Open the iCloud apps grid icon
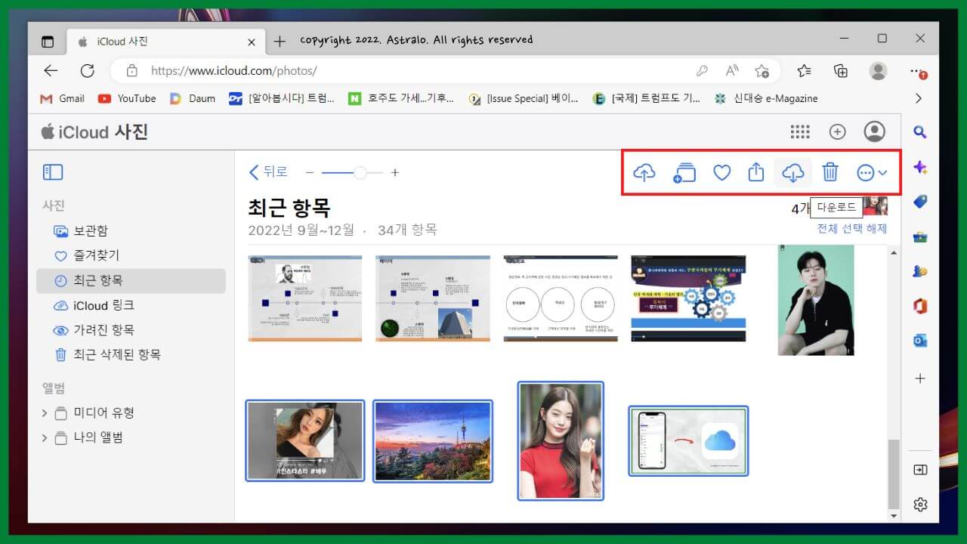Viewport: 967px width, 544px height. pyautogui.click(x=799, y=131)
